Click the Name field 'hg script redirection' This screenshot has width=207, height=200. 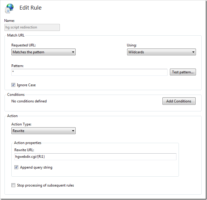tap(32, 27)
